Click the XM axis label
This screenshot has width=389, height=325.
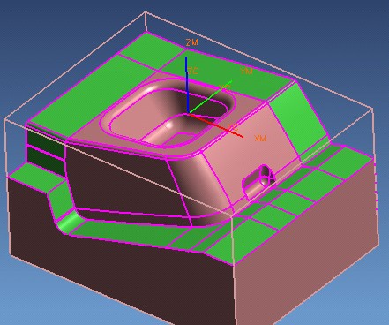260,138
